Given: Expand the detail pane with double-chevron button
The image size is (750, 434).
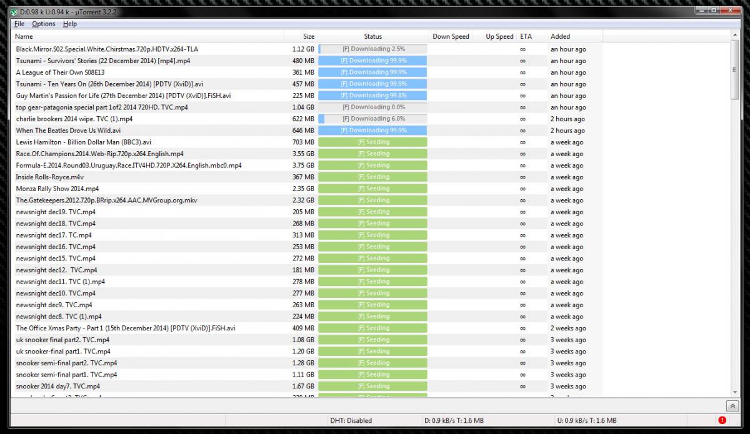Looking at the screenshot, I should coord(731,406).
